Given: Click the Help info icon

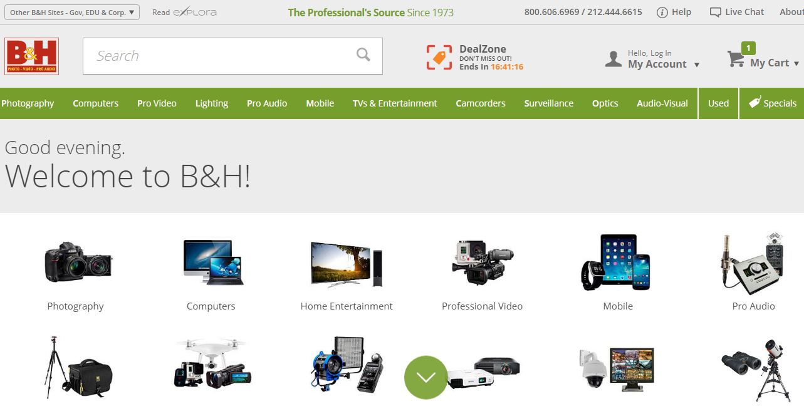Looking at the screenshot, I should tap(662, 13).
